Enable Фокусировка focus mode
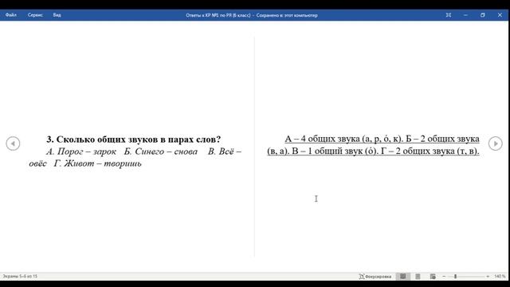 point(375,277)
